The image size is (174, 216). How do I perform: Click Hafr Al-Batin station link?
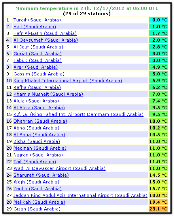pyautogui.click(x=45, y=33)
